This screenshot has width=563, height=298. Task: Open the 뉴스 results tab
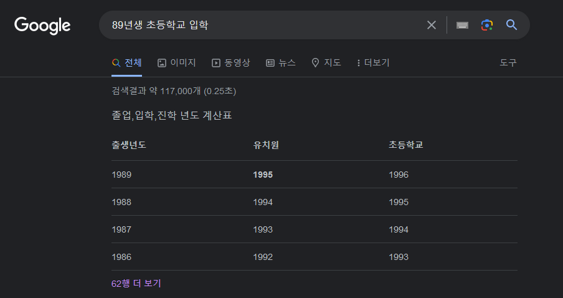pos(281,62)
